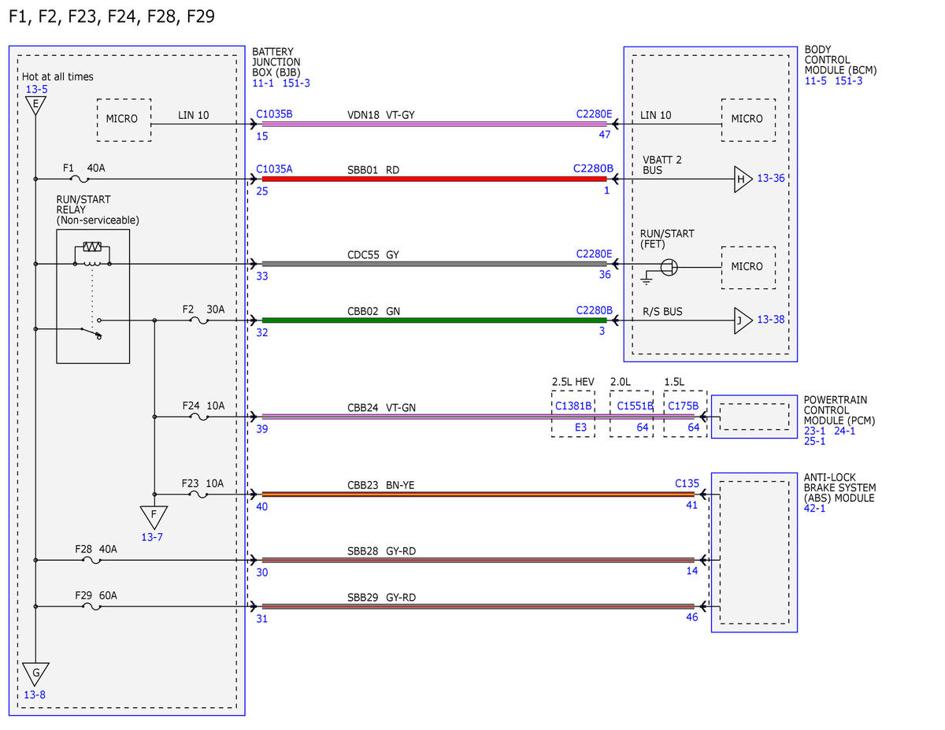The image size is (945, 730).
Task: Open connector C1035A link
Action: coord(274,169)
